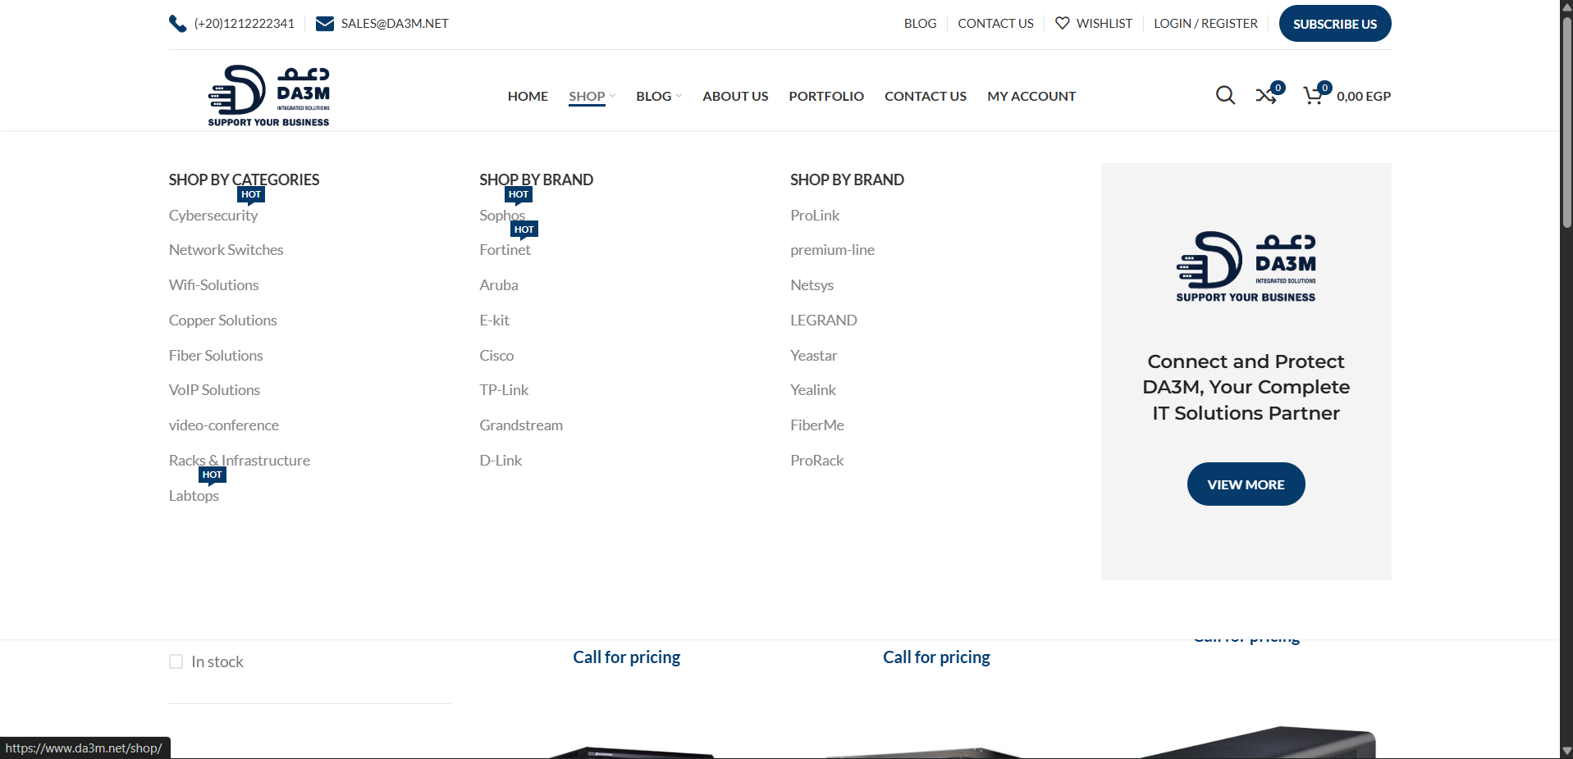
Task: Click the email envelope icon
Action: pos(325,24)
